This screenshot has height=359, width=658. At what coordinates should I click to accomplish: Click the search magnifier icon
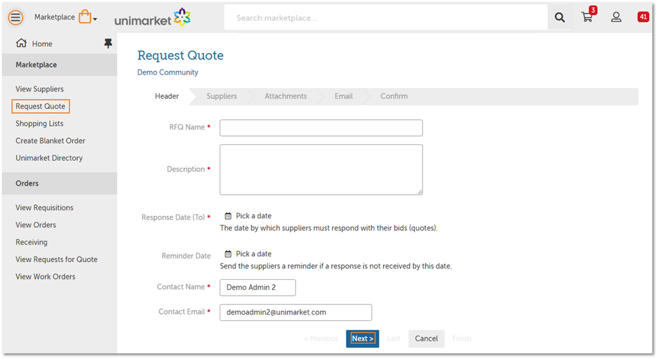560,18
